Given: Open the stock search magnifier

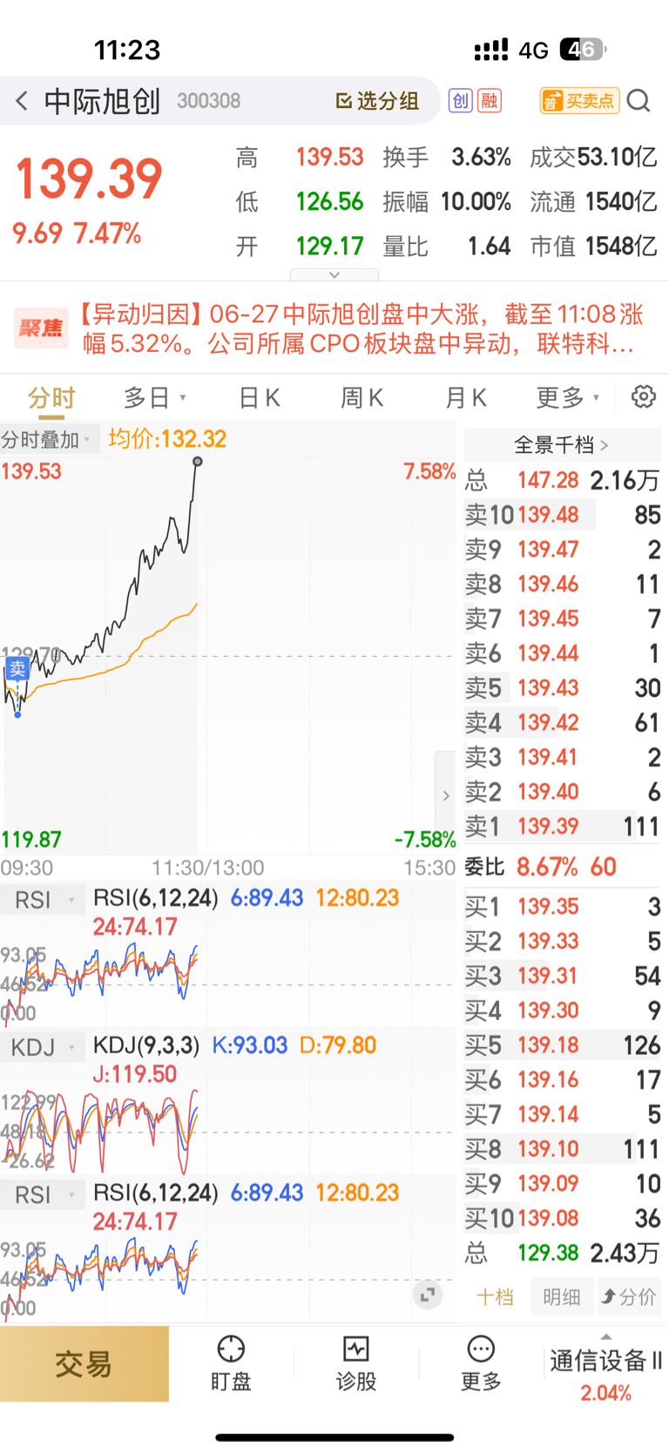Looking at the screenshot, I should 639,101.
